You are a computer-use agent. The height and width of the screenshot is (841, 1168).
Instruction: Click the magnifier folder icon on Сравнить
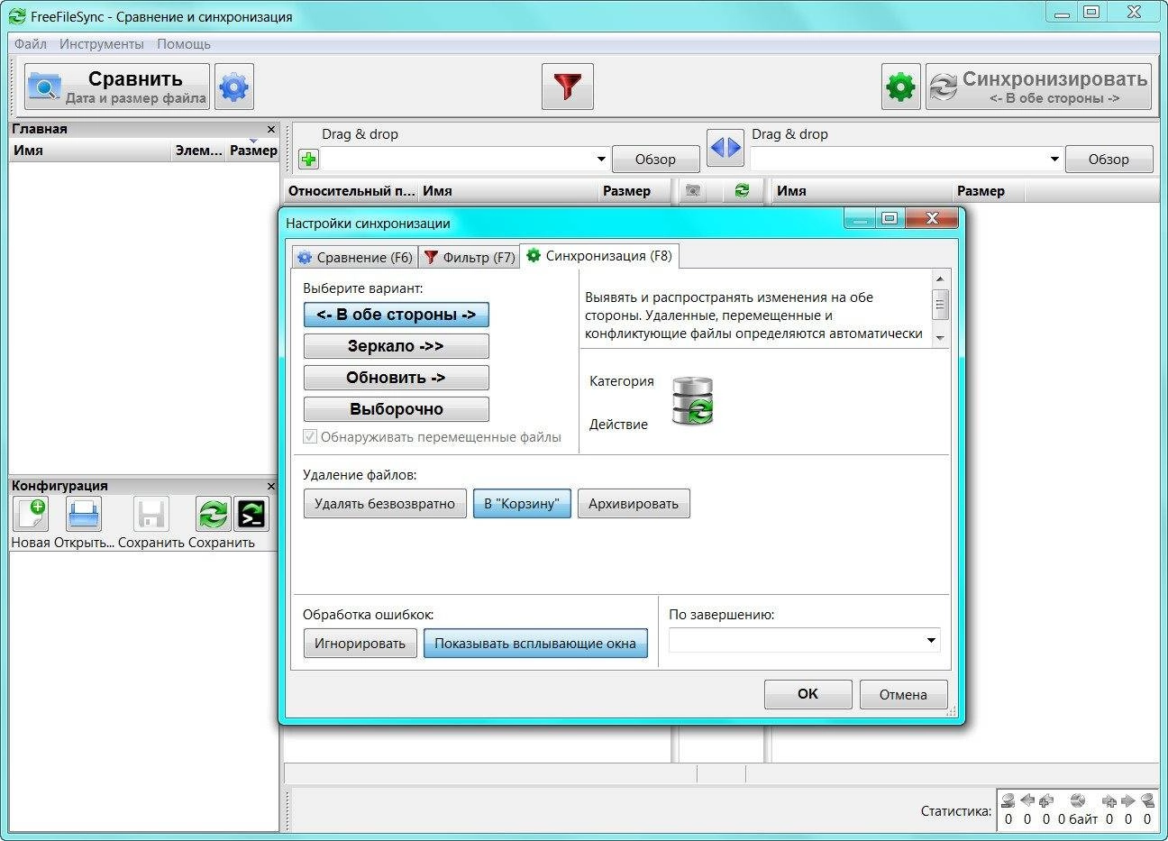[x=44, y=87]
